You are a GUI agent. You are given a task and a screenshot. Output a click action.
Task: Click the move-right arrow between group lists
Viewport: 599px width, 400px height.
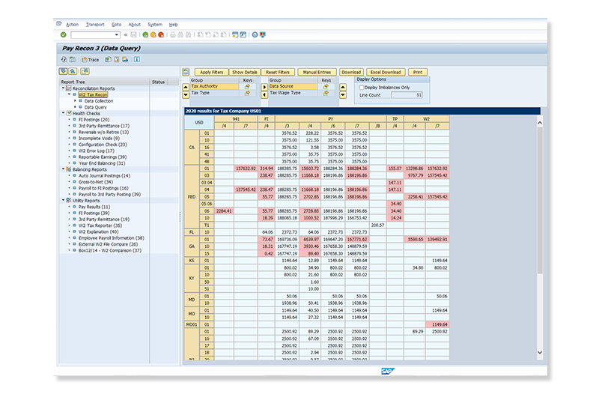tap(264, 87)
